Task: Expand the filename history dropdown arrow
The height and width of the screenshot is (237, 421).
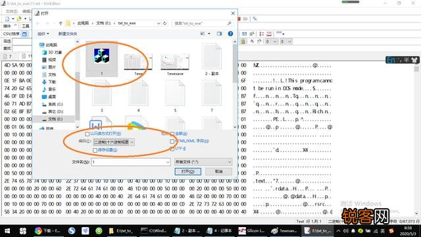Action: [x=168, y=162]
